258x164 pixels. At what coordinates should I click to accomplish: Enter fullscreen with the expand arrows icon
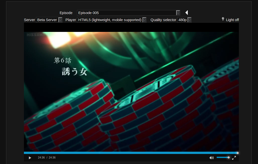click(234, 158)
